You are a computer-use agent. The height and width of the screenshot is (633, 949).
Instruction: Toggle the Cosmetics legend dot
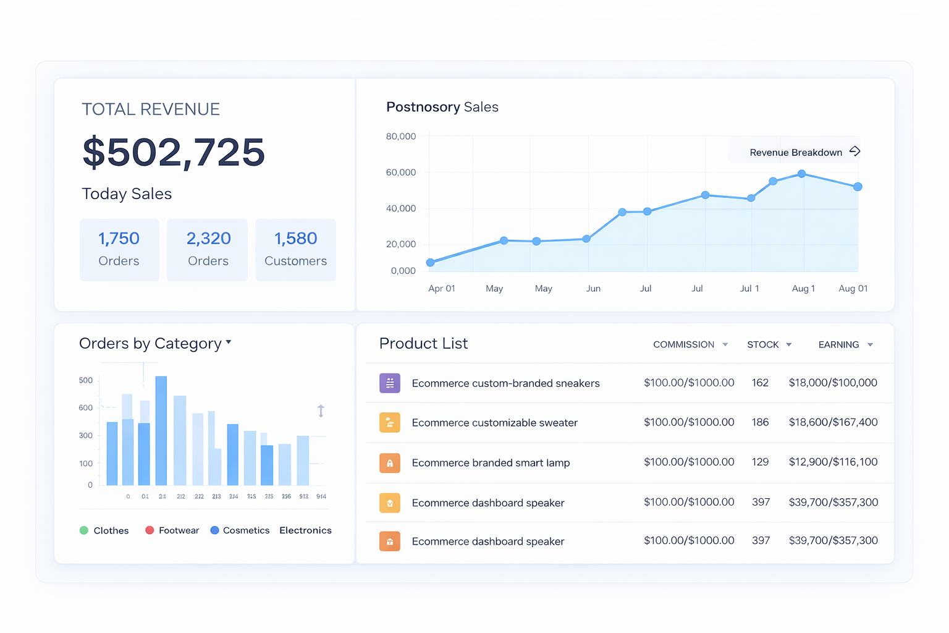(x=214, y=530)
